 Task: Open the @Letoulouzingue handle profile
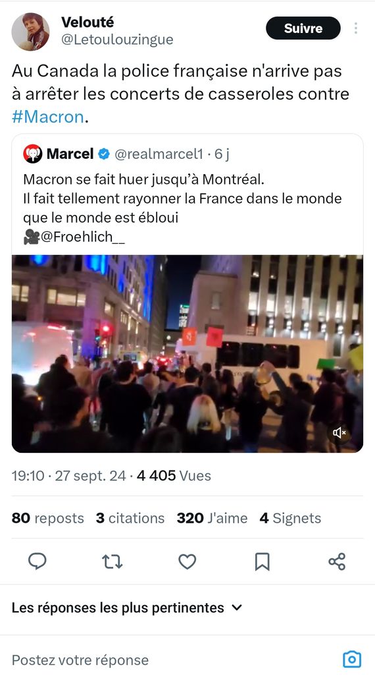tap(117, 40)
